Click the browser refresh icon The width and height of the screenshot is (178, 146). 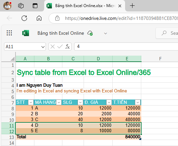click(x=24, y=18)
